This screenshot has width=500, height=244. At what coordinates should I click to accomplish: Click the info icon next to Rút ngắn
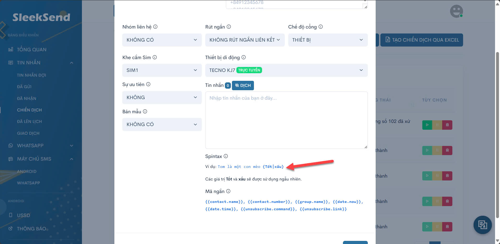coord(229,27)
